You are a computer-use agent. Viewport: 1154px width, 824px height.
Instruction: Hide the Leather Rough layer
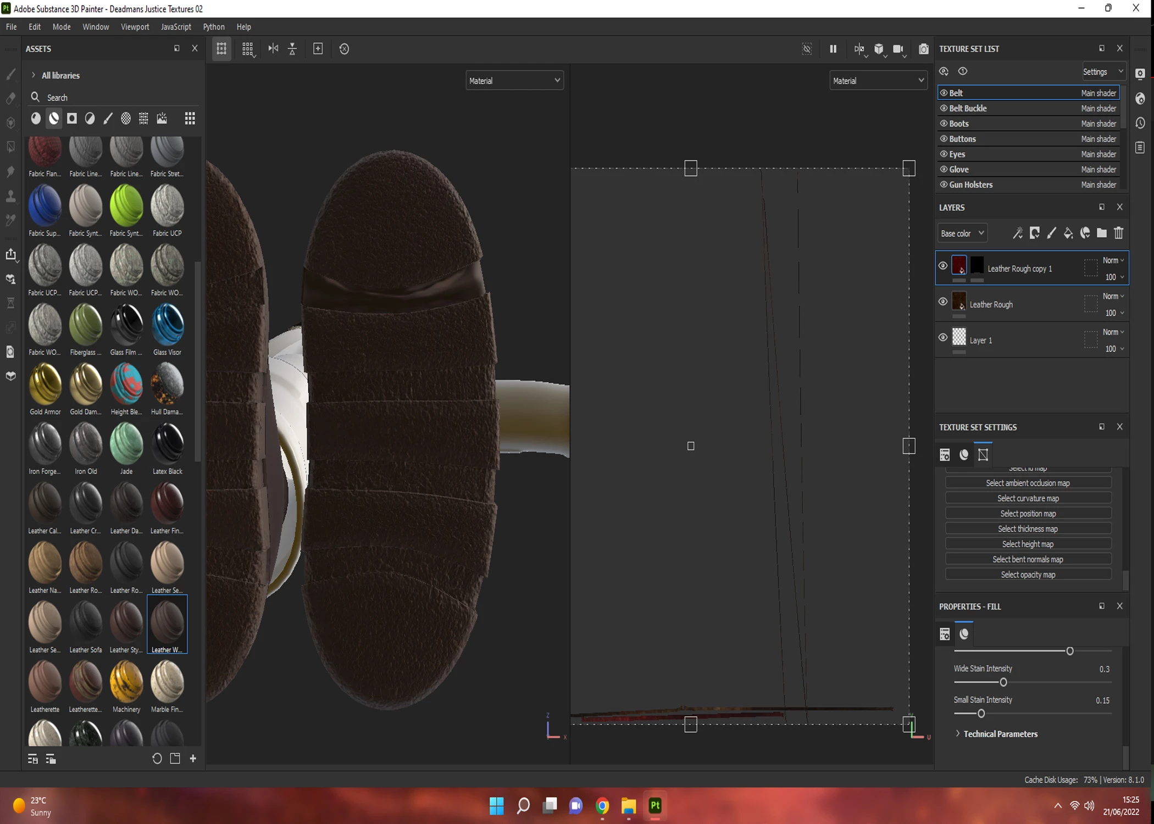pos(942,302)
